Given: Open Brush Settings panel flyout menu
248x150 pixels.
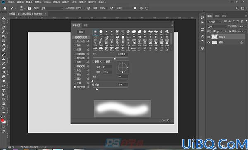Looking at the screenshot, I should point(172,25).
